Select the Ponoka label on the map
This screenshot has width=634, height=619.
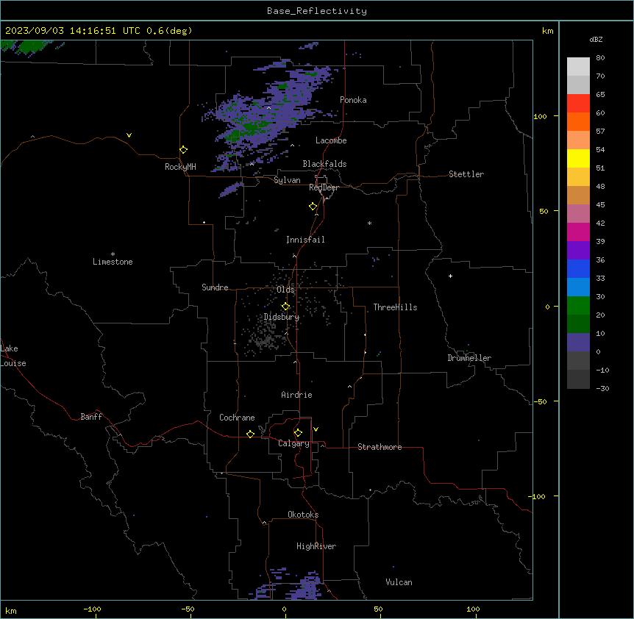pyautogui.click(x=353, y=100)
